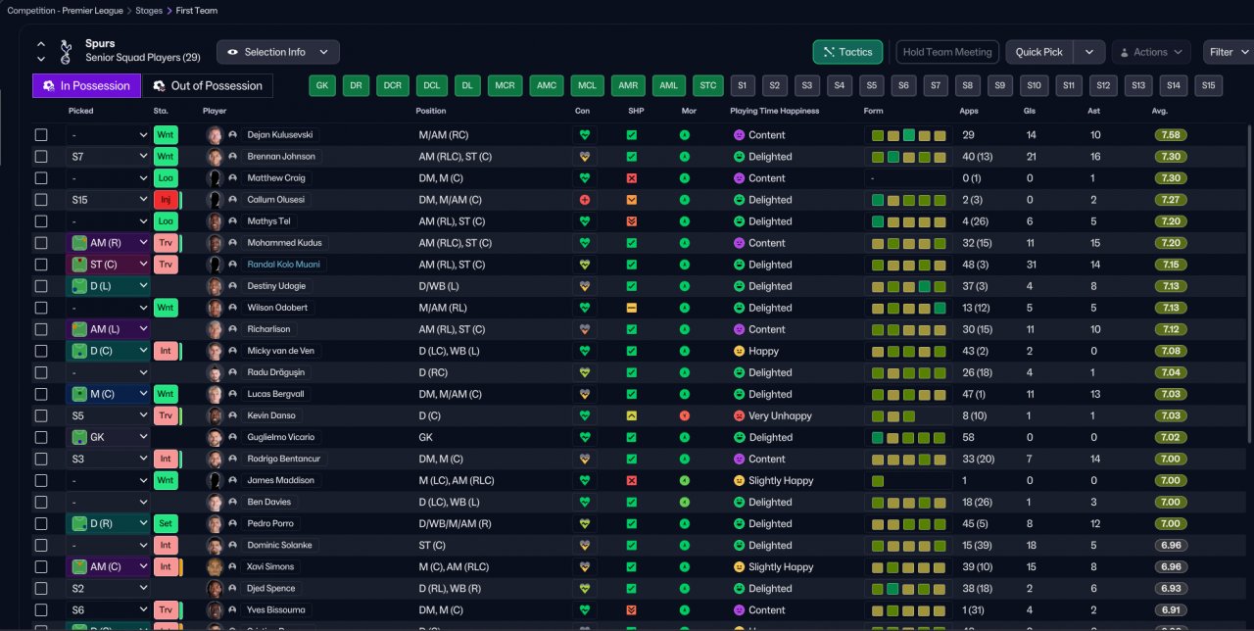The image size is (1254, 631).
Task: Click the Loa status badge for Mathys Tel
Action: tap(166, 221)
